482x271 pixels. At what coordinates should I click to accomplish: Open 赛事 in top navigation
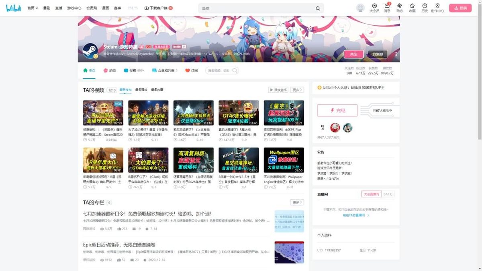coord(117,8)
